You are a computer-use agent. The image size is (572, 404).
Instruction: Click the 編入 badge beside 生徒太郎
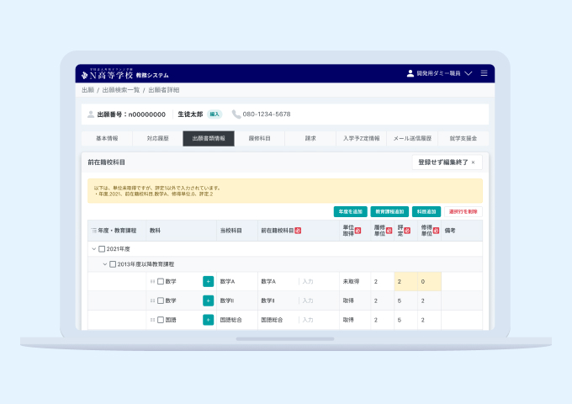pos(214,114)
